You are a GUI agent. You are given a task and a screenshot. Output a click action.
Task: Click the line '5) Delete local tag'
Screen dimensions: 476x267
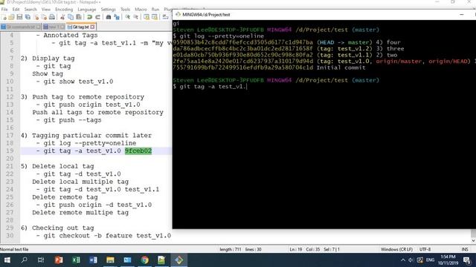tap(57, 166)
